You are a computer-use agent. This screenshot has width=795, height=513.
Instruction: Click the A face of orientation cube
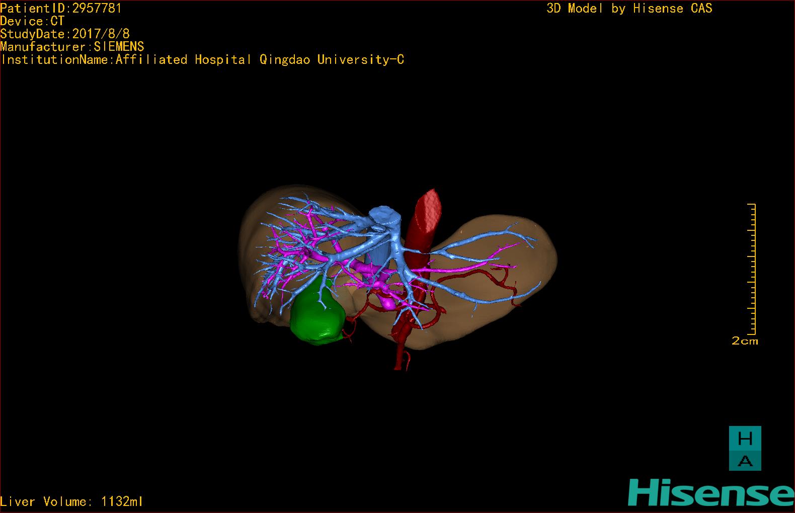(x=745, y=460)
